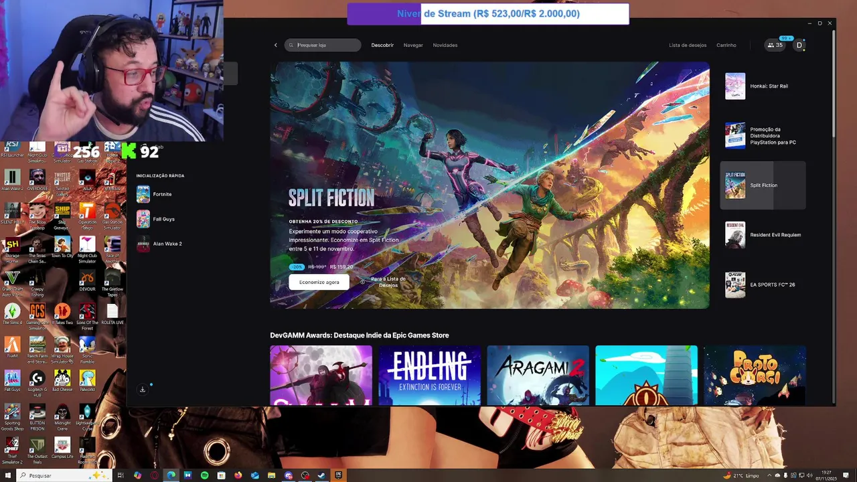This screenshot has width=857, height=482.
Task: Open Logitech G HUB desktop shortcut
Action: pos(37,382)
